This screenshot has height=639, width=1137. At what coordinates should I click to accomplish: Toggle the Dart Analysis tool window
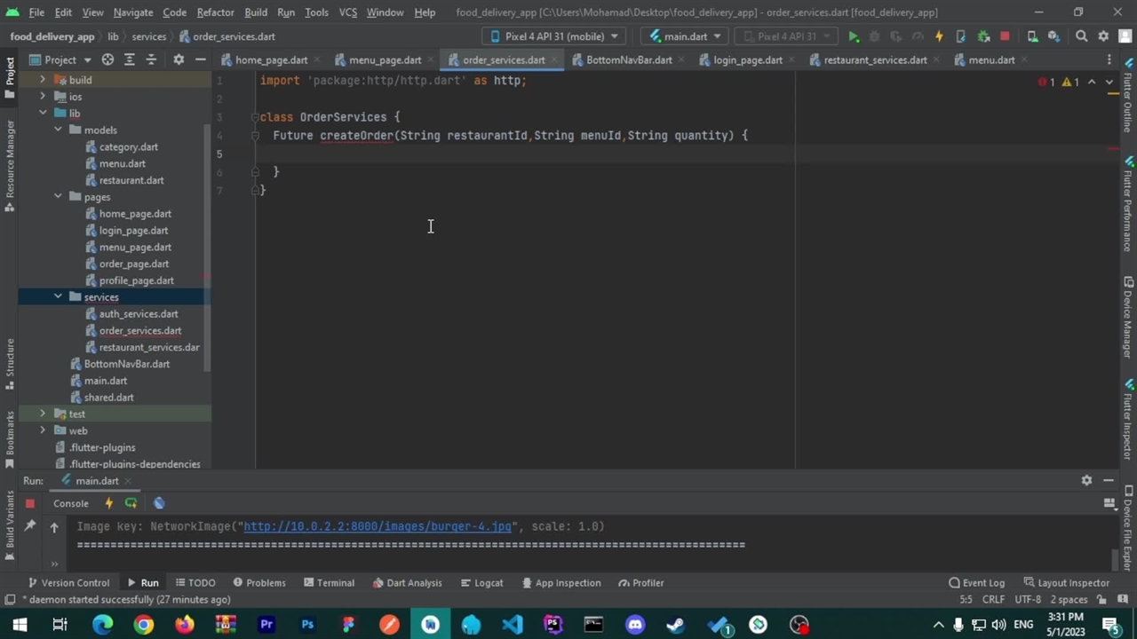[x=407, y=583]
